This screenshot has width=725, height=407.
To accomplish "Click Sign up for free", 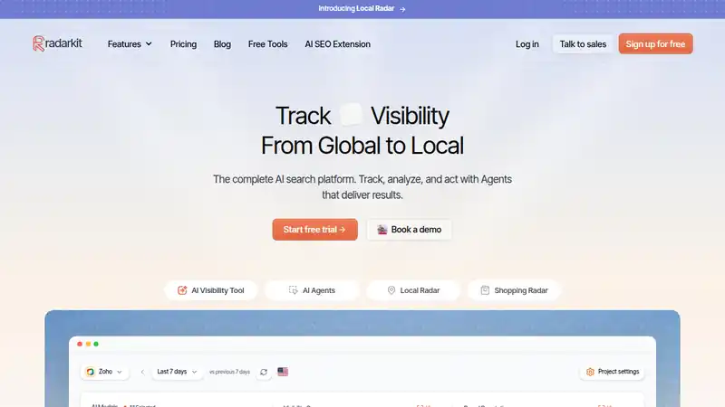I will click(x=655, y=43).
